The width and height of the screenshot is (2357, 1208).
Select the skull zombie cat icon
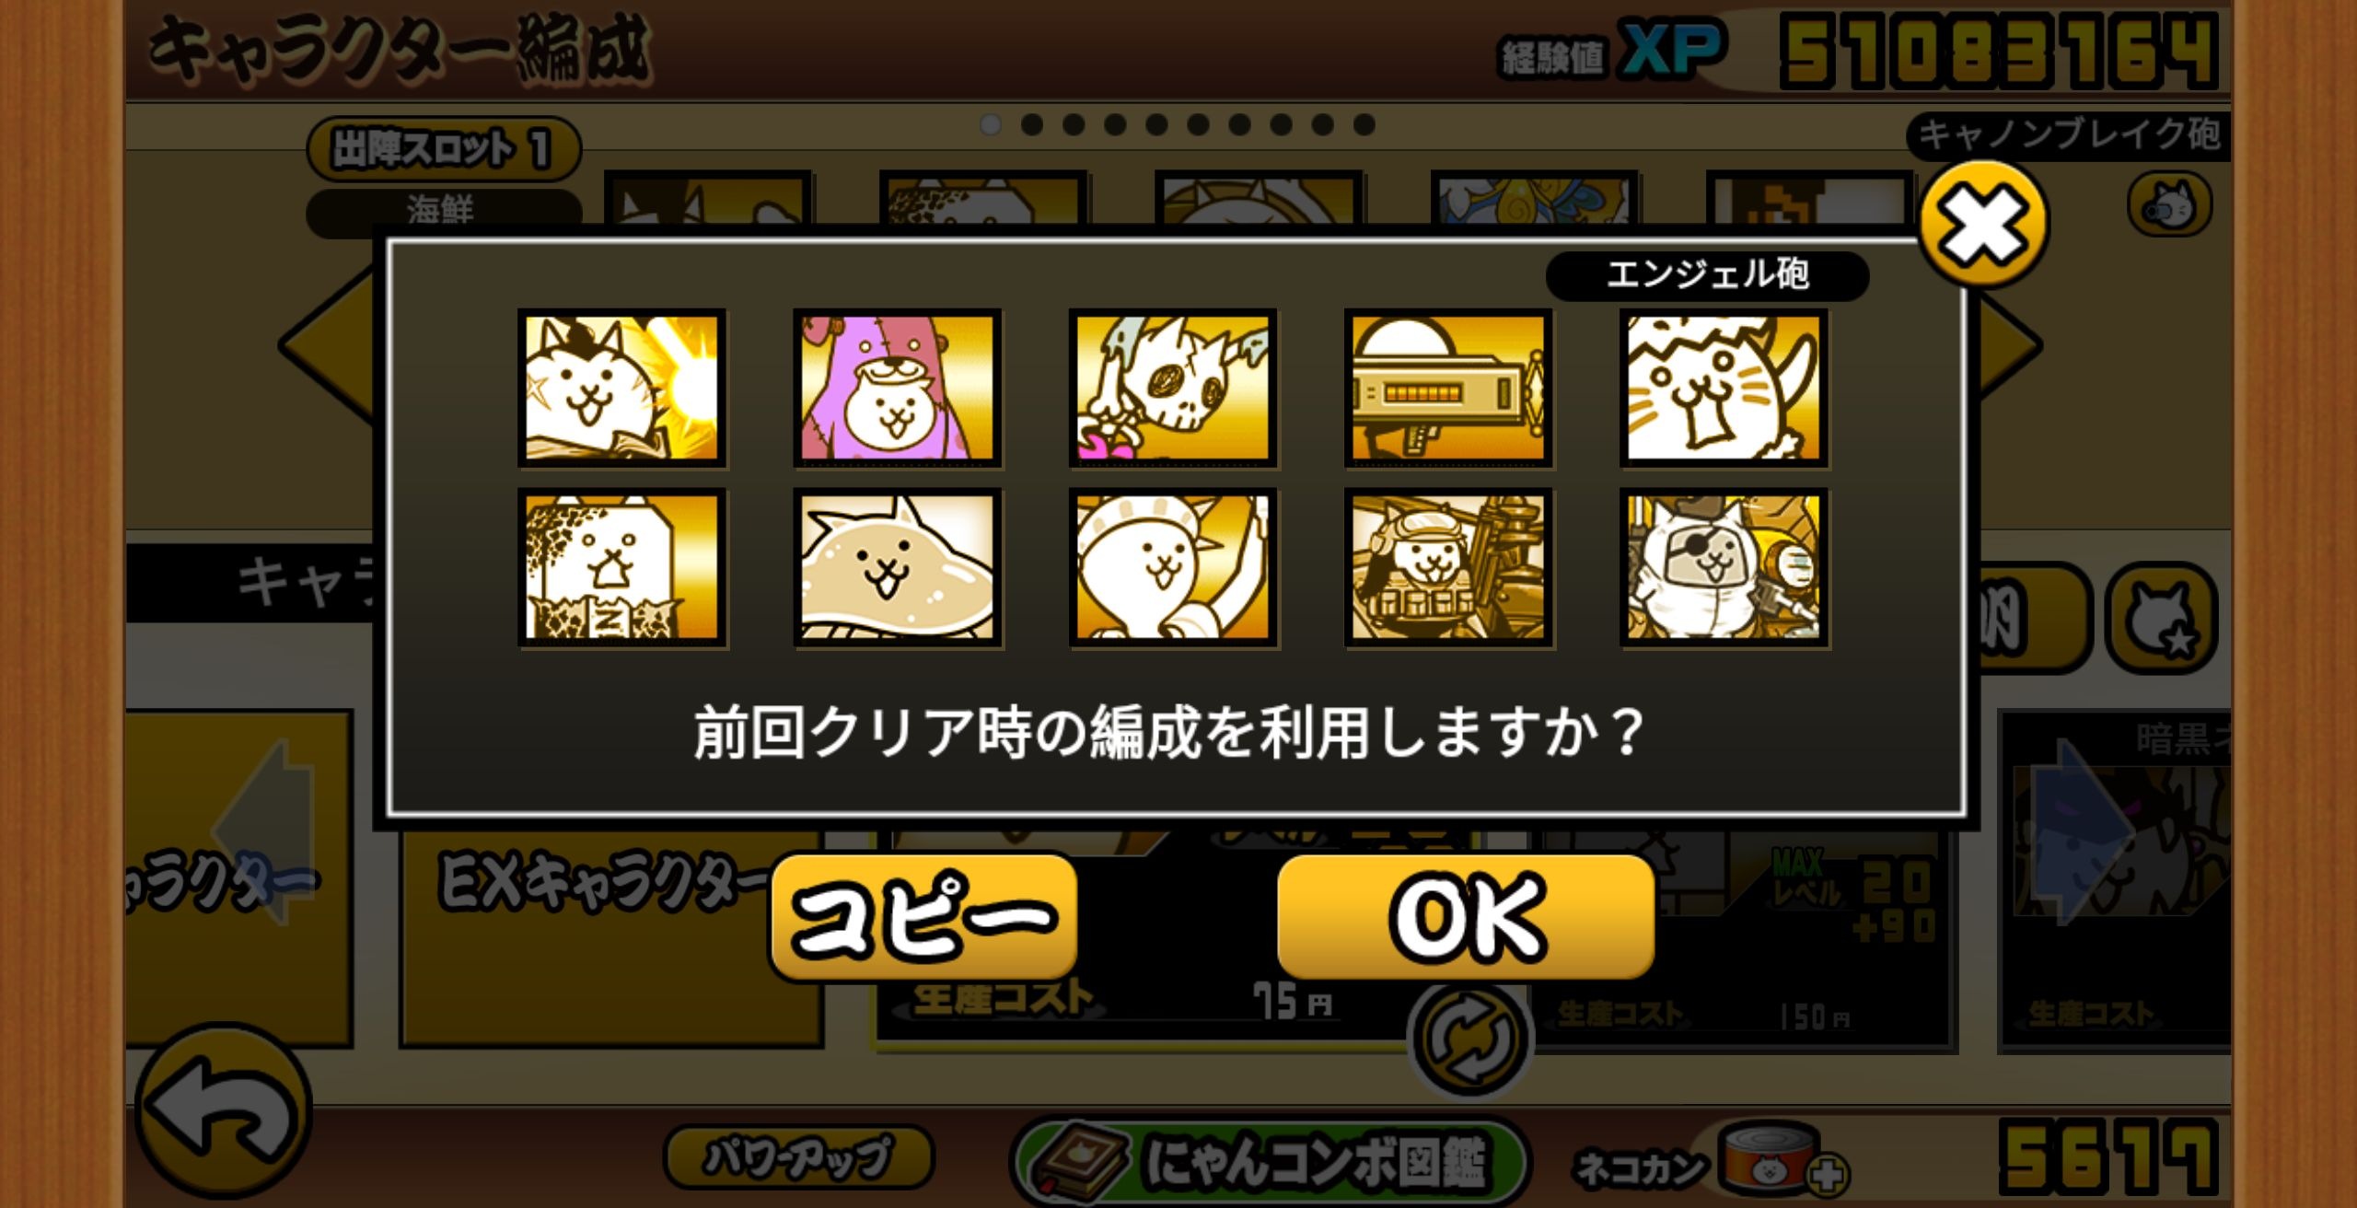tap(1172, 388)
